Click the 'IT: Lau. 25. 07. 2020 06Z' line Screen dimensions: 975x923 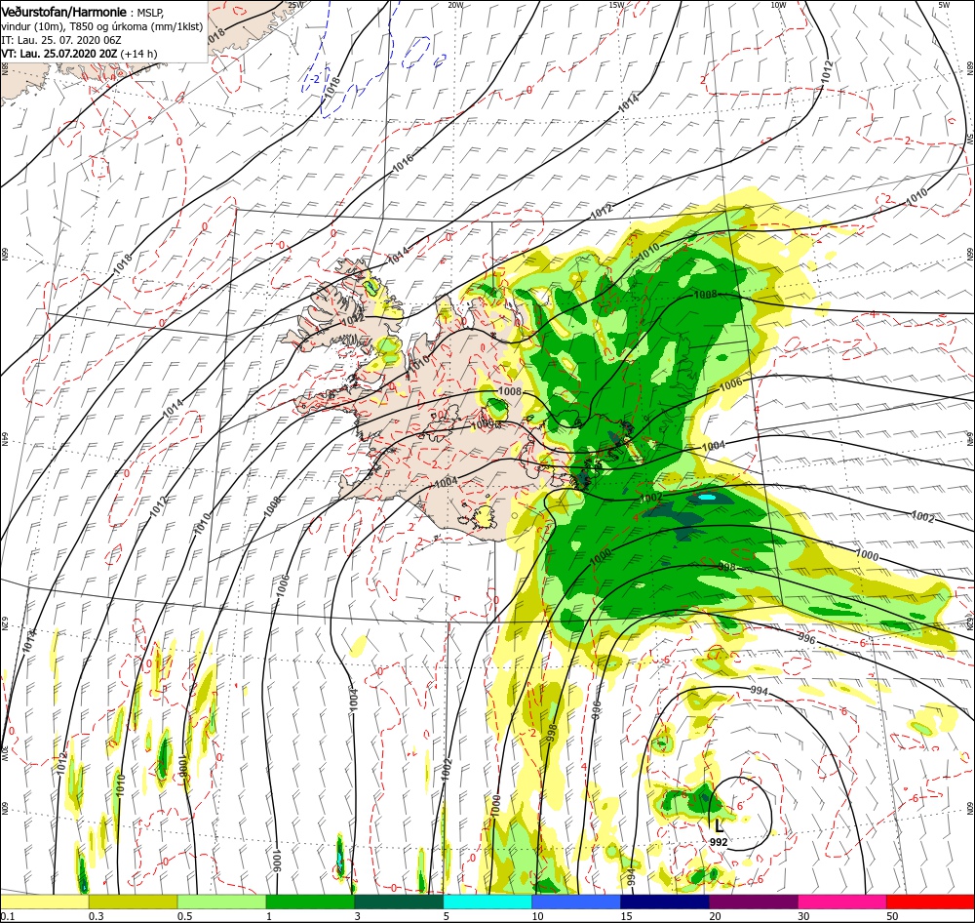[61, 40]
